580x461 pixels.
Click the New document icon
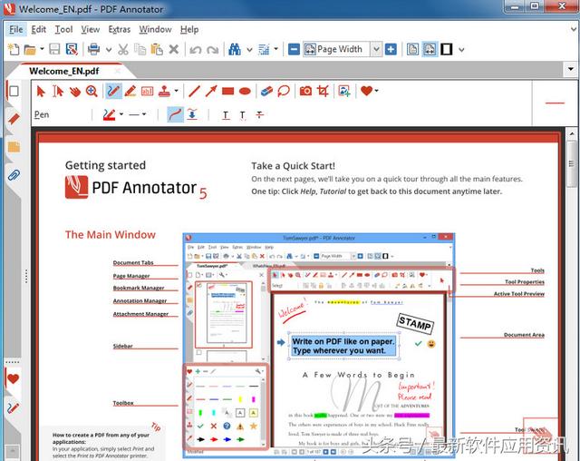pyautogui.click(x=14, y=49)
